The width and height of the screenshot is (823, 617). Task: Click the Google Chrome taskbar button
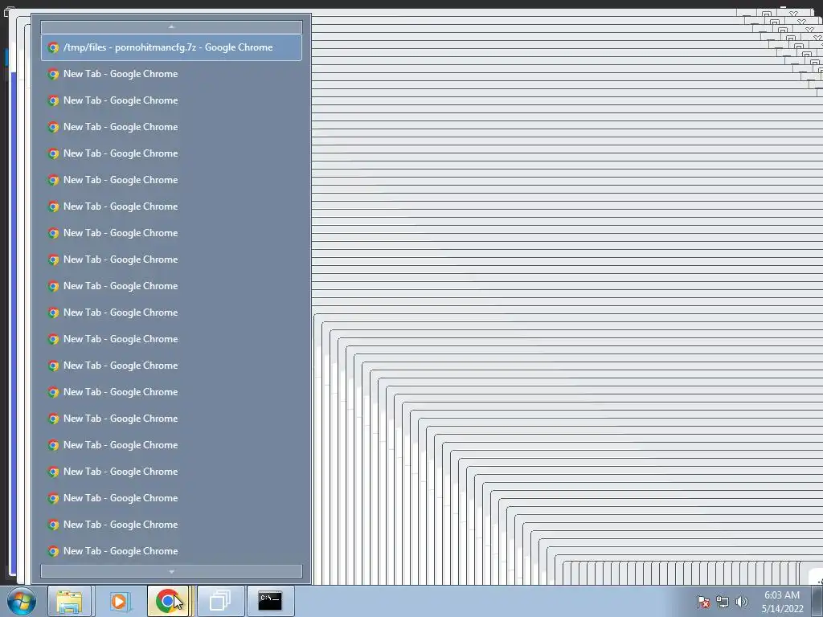click(169, 601)
